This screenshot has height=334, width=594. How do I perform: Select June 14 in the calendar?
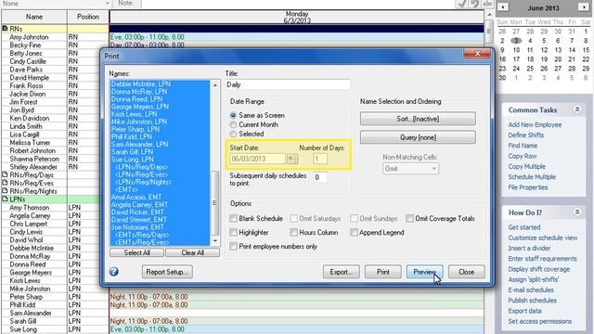572,50
